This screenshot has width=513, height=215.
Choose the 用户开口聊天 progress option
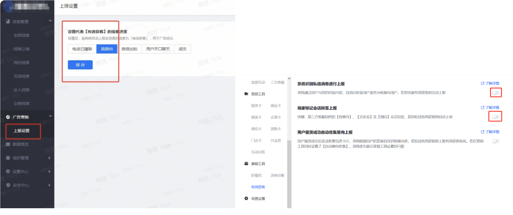tap(158, 49)
